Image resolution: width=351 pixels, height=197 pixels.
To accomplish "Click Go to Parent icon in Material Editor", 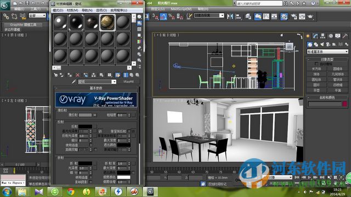I will (x=132, y=75).
